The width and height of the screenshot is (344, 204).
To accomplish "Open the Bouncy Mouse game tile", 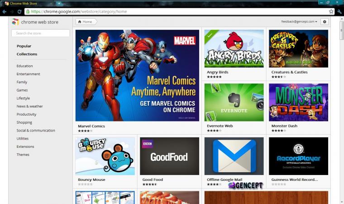I will (105, 156).
